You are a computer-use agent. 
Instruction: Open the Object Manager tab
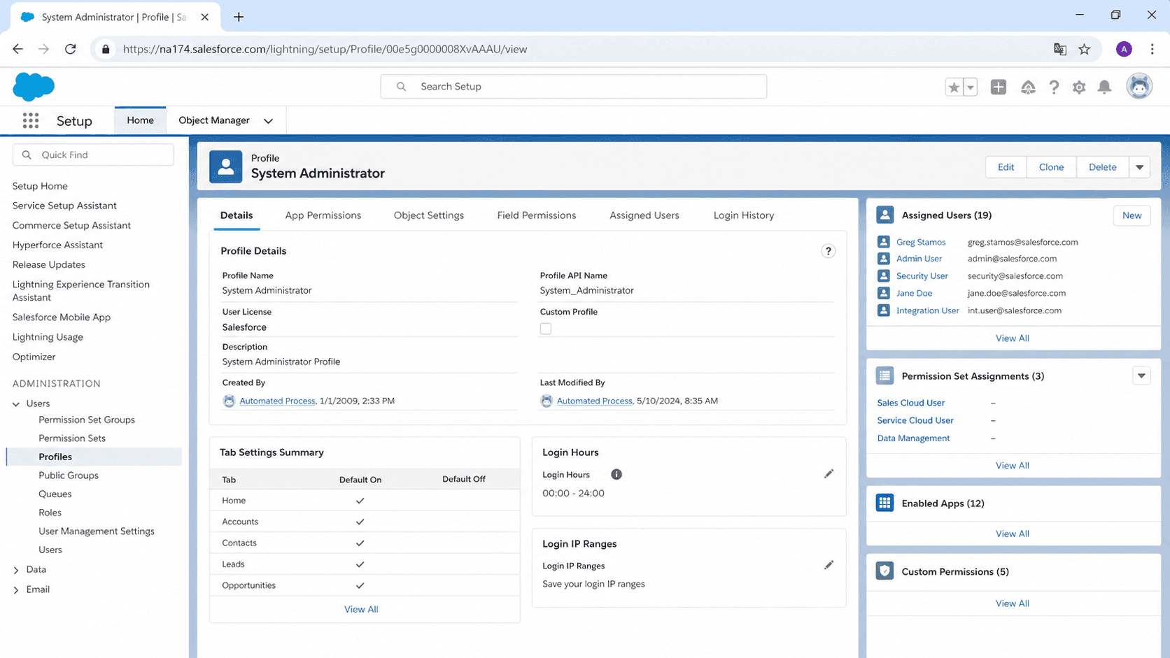pos(214,120)
